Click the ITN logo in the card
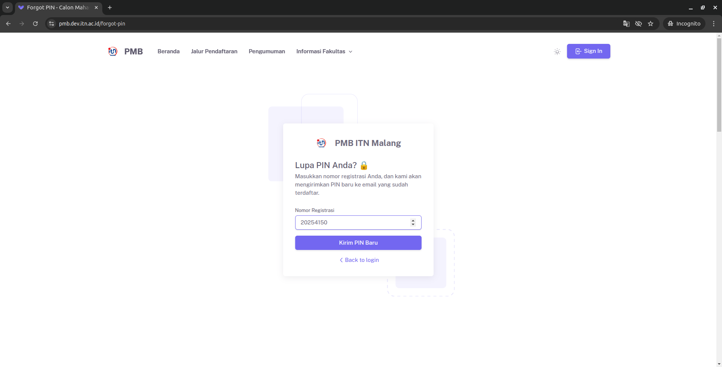 click(321, 143)
